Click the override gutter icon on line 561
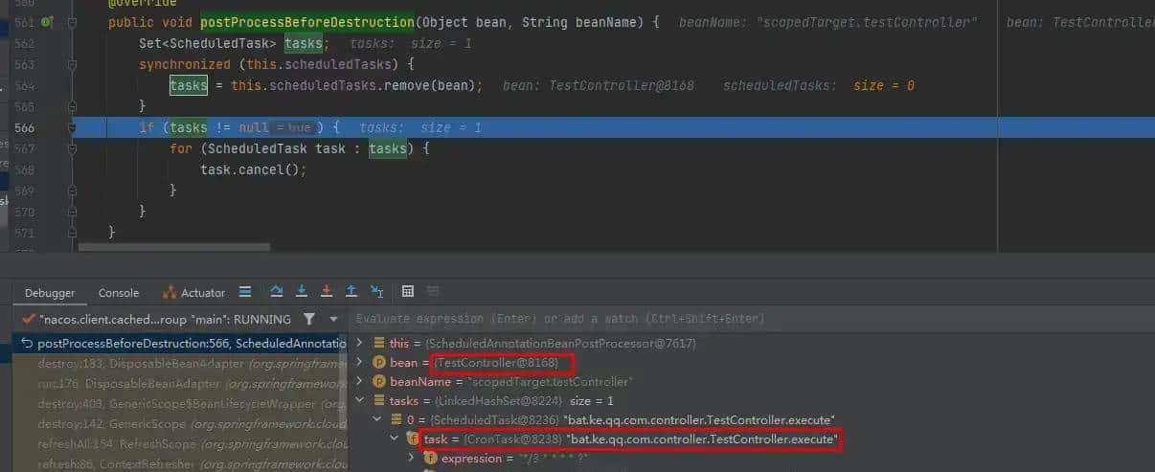The width and height of the screenshot is (1155, 472). 47,21
